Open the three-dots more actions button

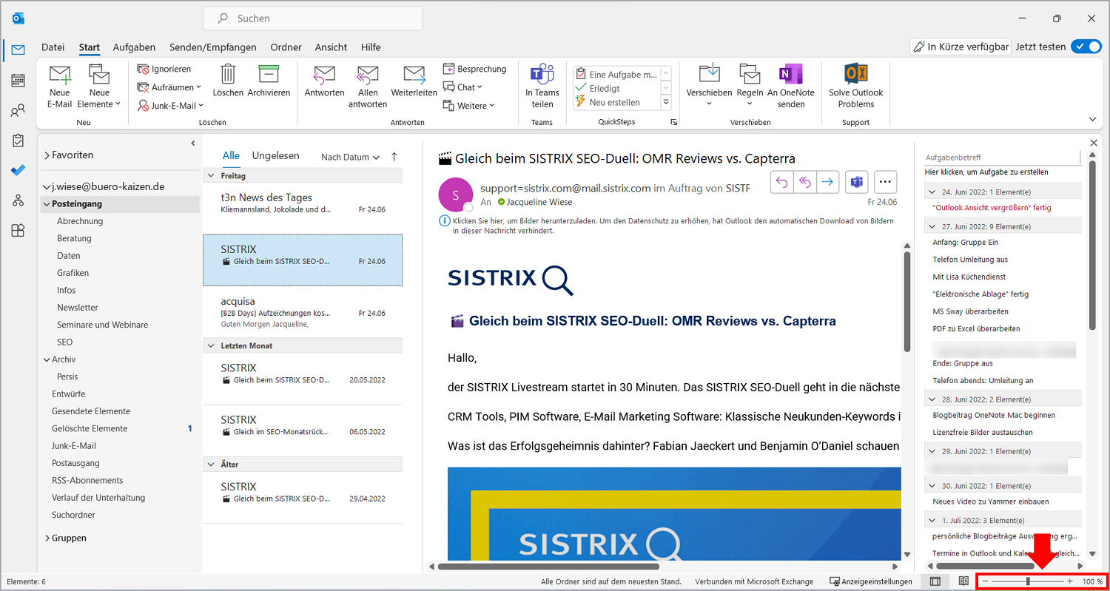pos(885,181)
